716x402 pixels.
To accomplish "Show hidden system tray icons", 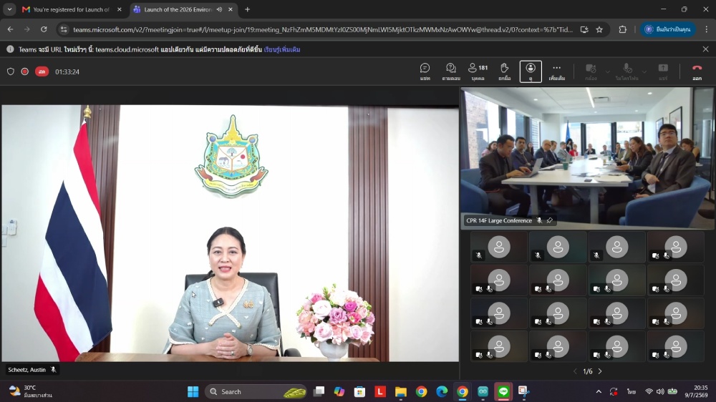I will (598, 391).
